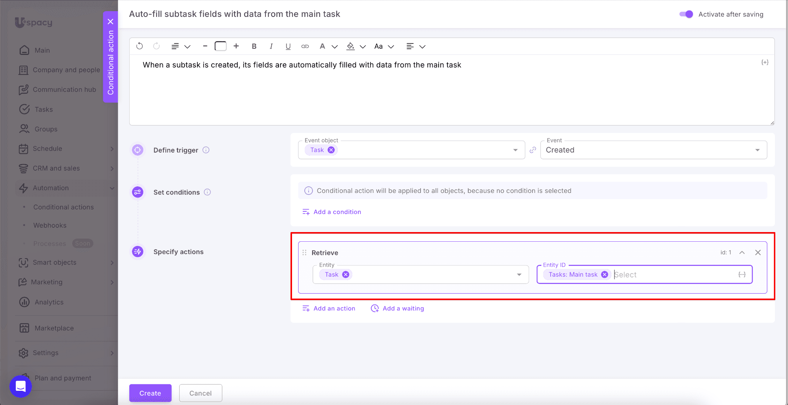Collapse the Retrieve action block
This screenshot has height=405, width=788.
(742, 252)
